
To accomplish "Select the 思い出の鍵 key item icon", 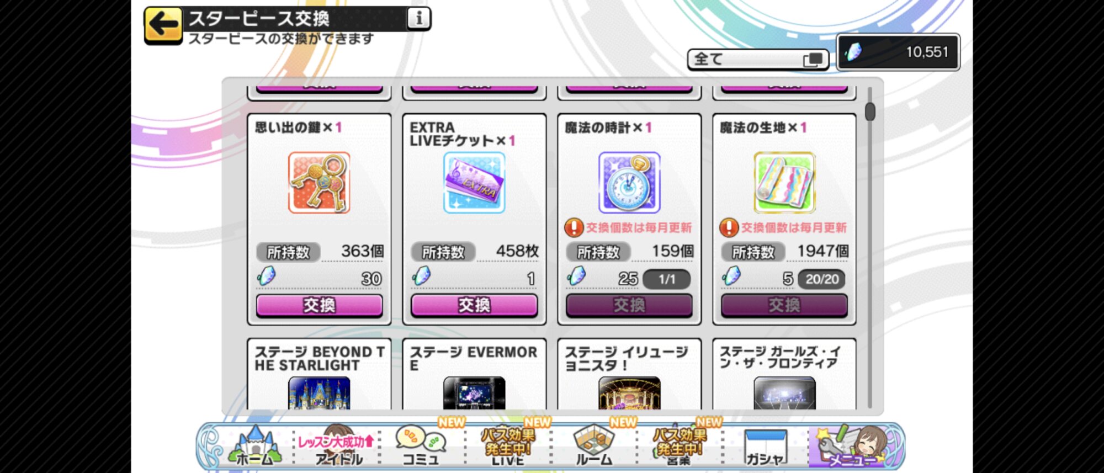I will point(319,183).
